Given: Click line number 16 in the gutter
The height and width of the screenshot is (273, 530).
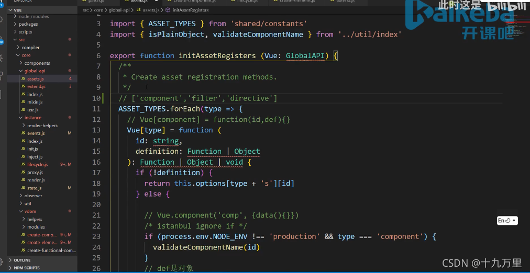Looking at the screenshot, I should pos(96,162).
